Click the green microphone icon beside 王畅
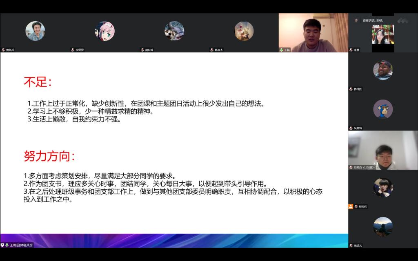This screenshot has height=261, width=418. 281,50
